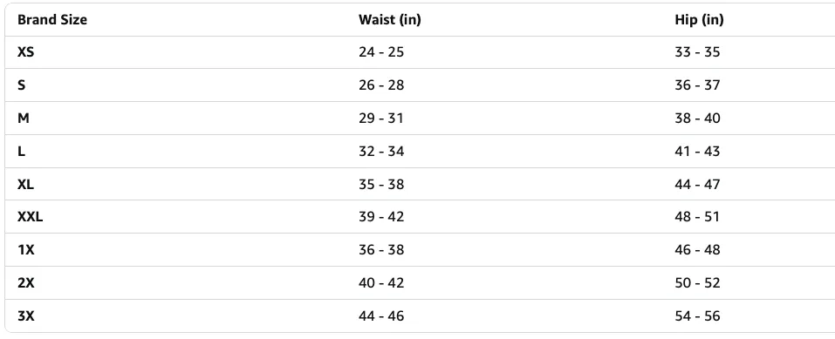Viewport: 835px width, 339px height.
Task: Click hip value 41 - 43
Action: coord(698,151)
